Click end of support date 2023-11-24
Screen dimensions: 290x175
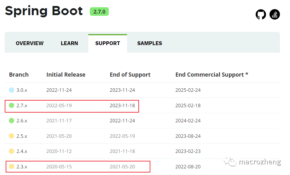pos(122,90)
